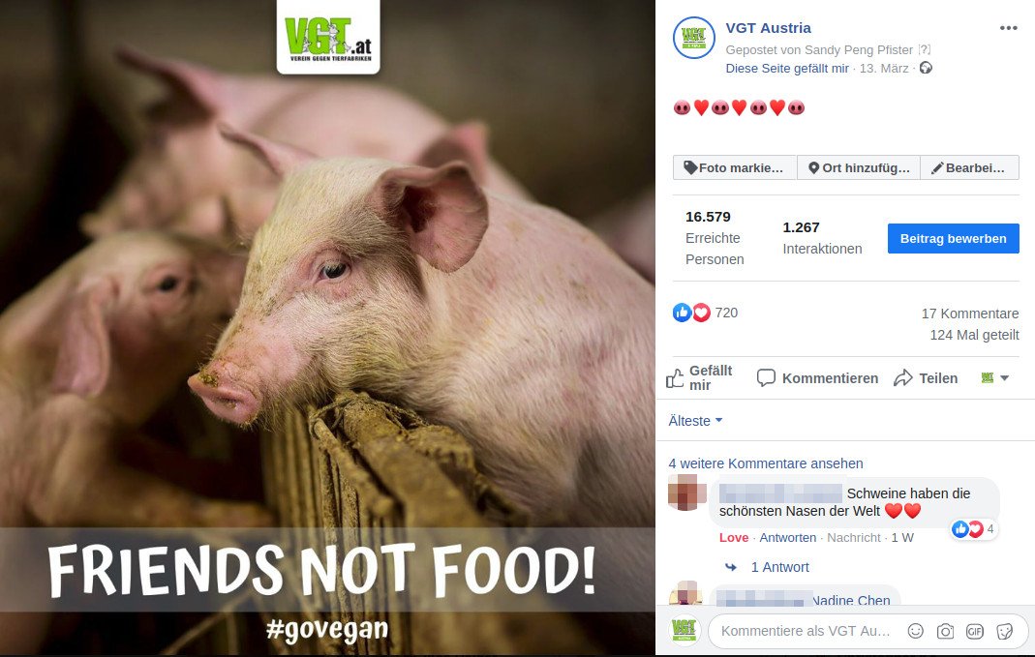
Task: Open the VGT Austria profile picture
Action: point(694,38)
